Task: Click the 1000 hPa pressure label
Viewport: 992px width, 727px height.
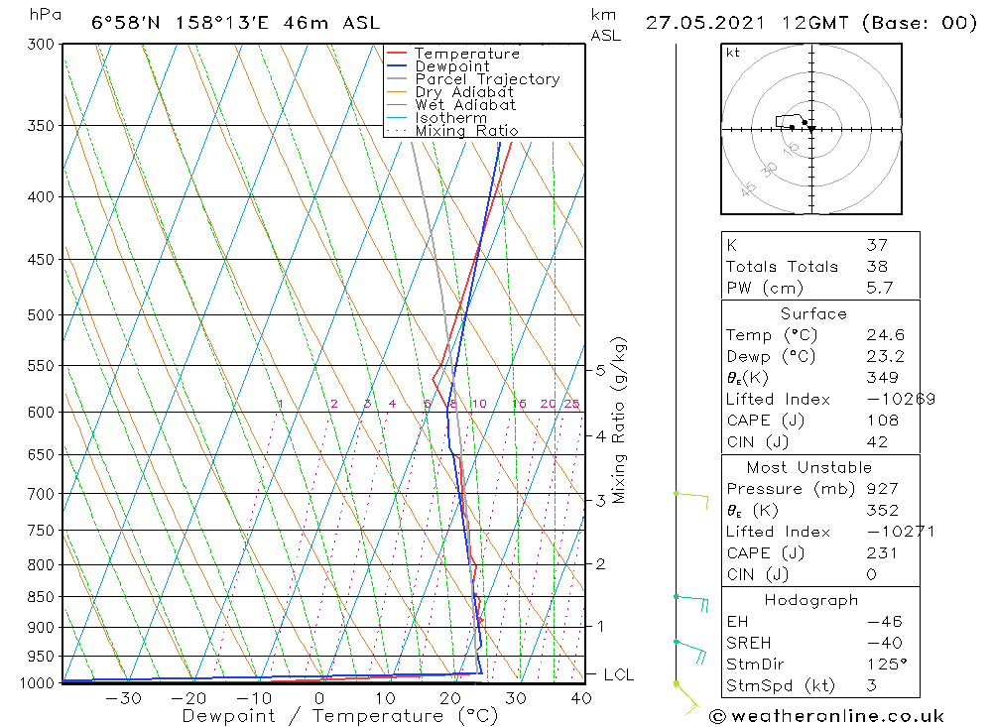Action: [x=37, y=683]
